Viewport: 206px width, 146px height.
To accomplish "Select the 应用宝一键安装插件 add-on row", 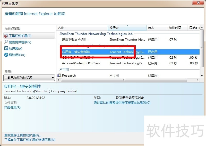I will [76, 52].
